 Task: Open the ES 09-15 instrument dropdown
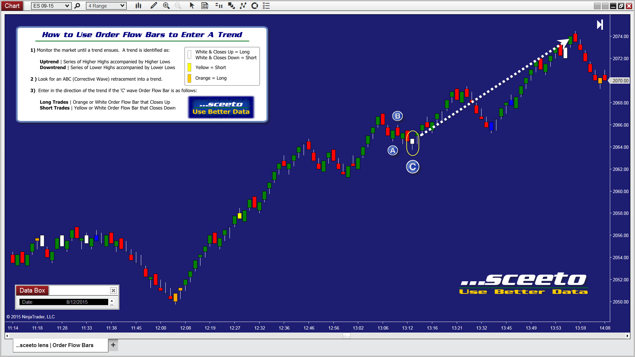click(x=51, y=6)
